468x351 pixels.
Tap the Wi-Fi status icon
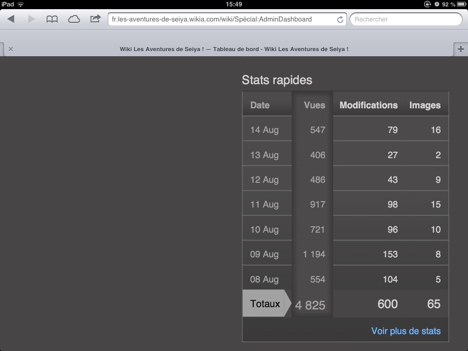pyautogui.click(x=21, y=4)
